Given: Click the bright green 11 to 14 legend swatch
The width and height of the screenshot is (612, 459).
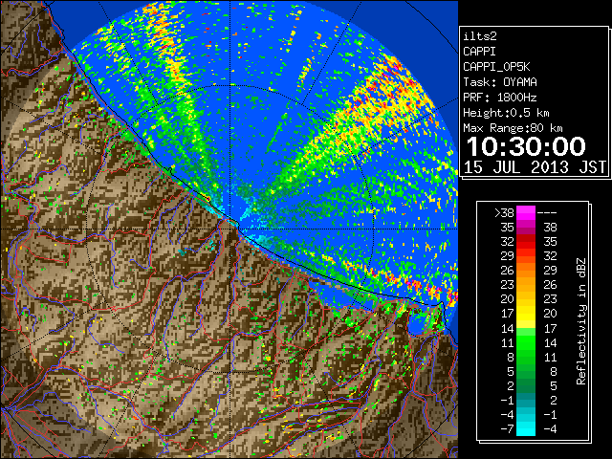Looking at the screenshot, I should pos(526,342).
